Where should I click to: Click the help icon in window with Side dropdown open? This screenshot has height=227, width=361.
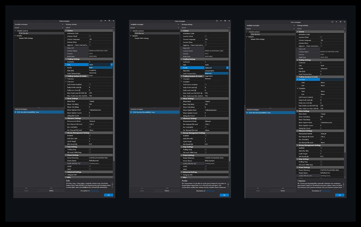point(101,21)
